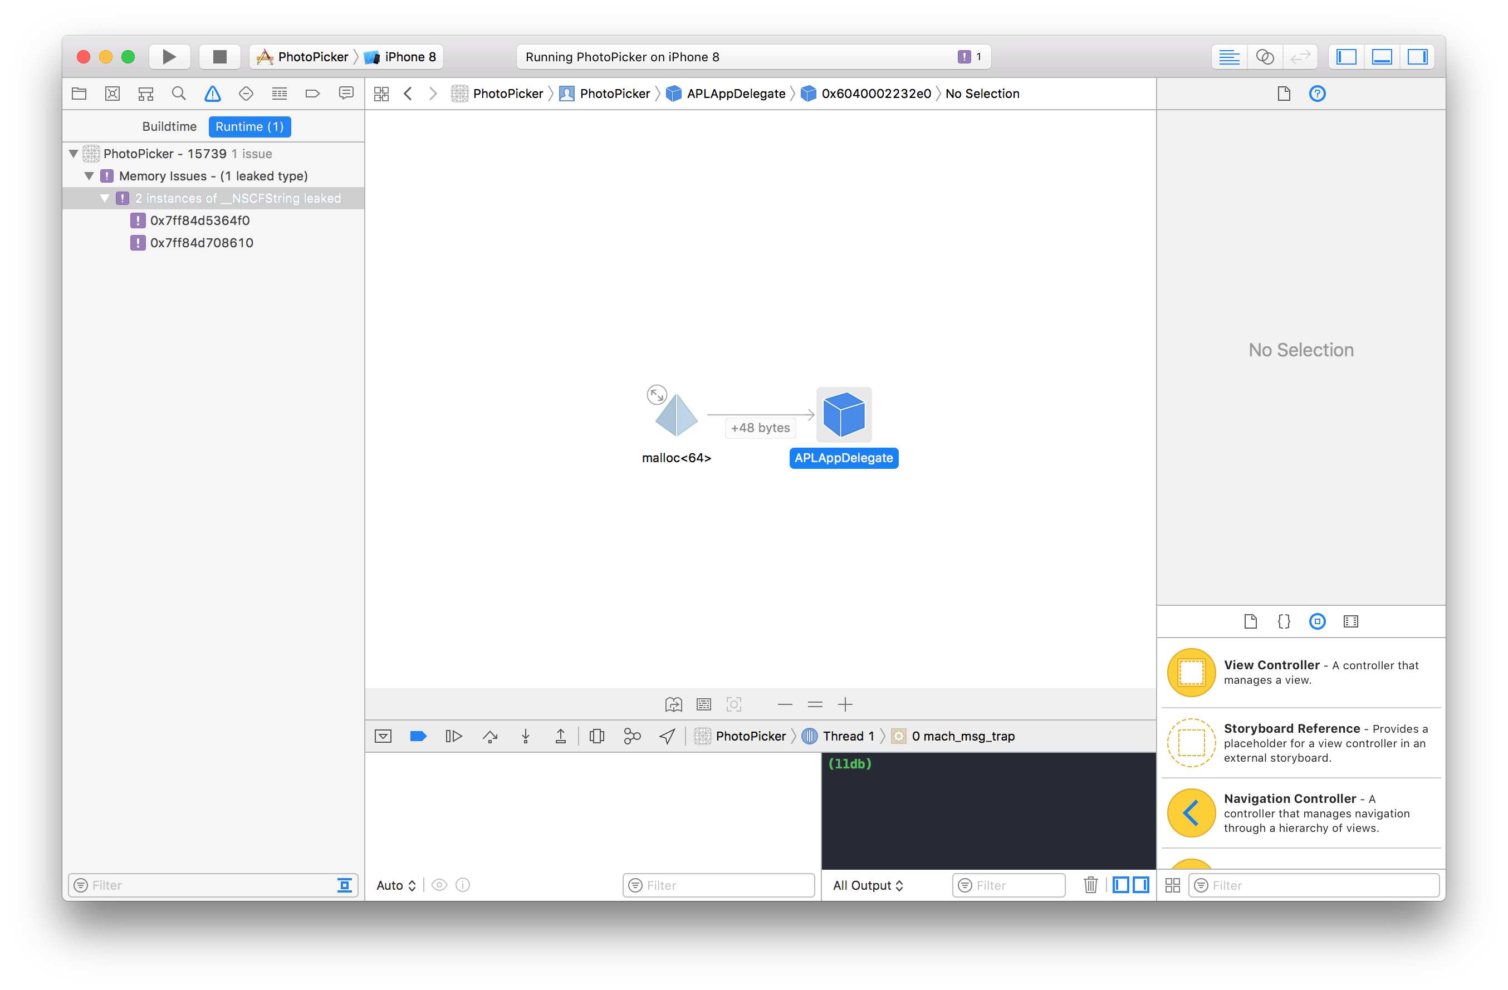The width and height of the screenshot is (1508, 990).
Task: Stop the running PhotoPicker app
Action: point(220,57)
